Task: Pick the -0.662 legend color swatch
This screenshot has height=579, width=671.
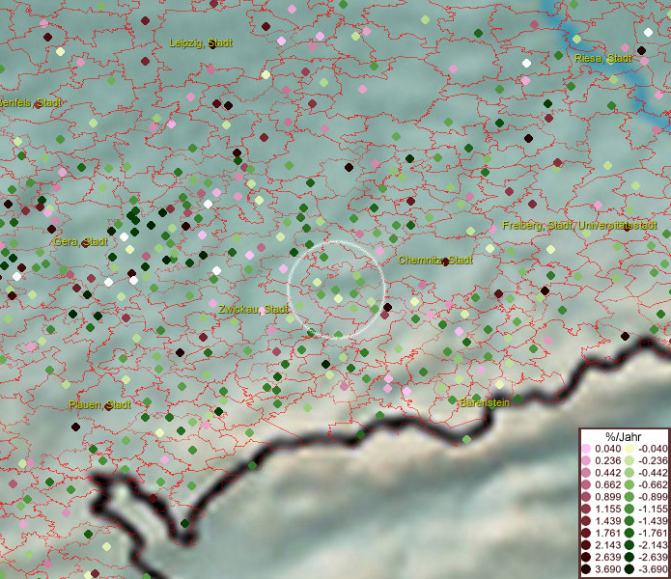Action: [629, 485]
